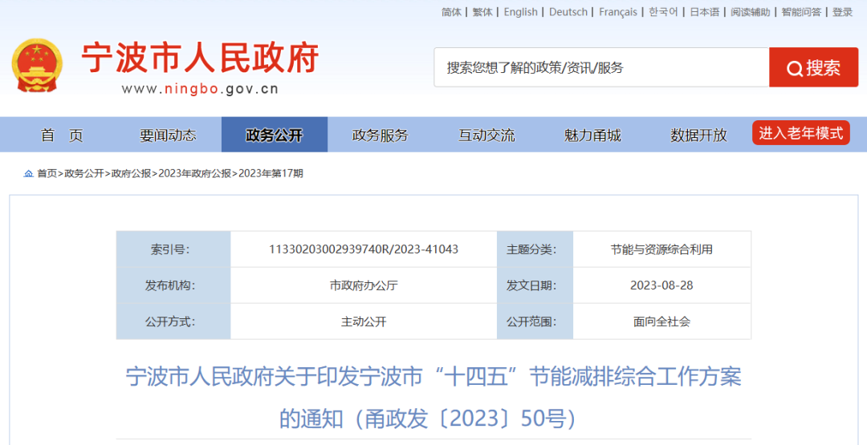Open the 互动交流 navigation tab
Viewport: 867px width, 445px height.
click(486, 136)
